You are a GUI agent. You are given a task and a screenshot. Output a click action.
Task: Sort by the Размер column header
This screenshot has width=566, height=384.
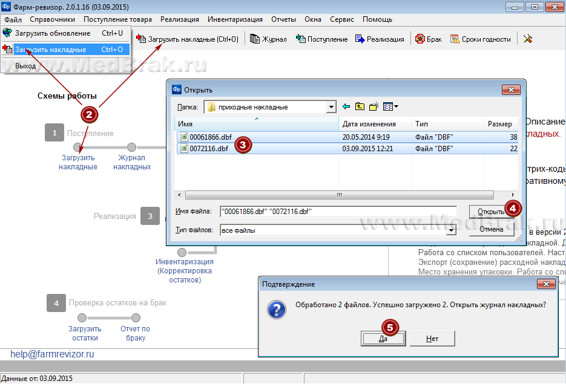click(x=501, y=124)
